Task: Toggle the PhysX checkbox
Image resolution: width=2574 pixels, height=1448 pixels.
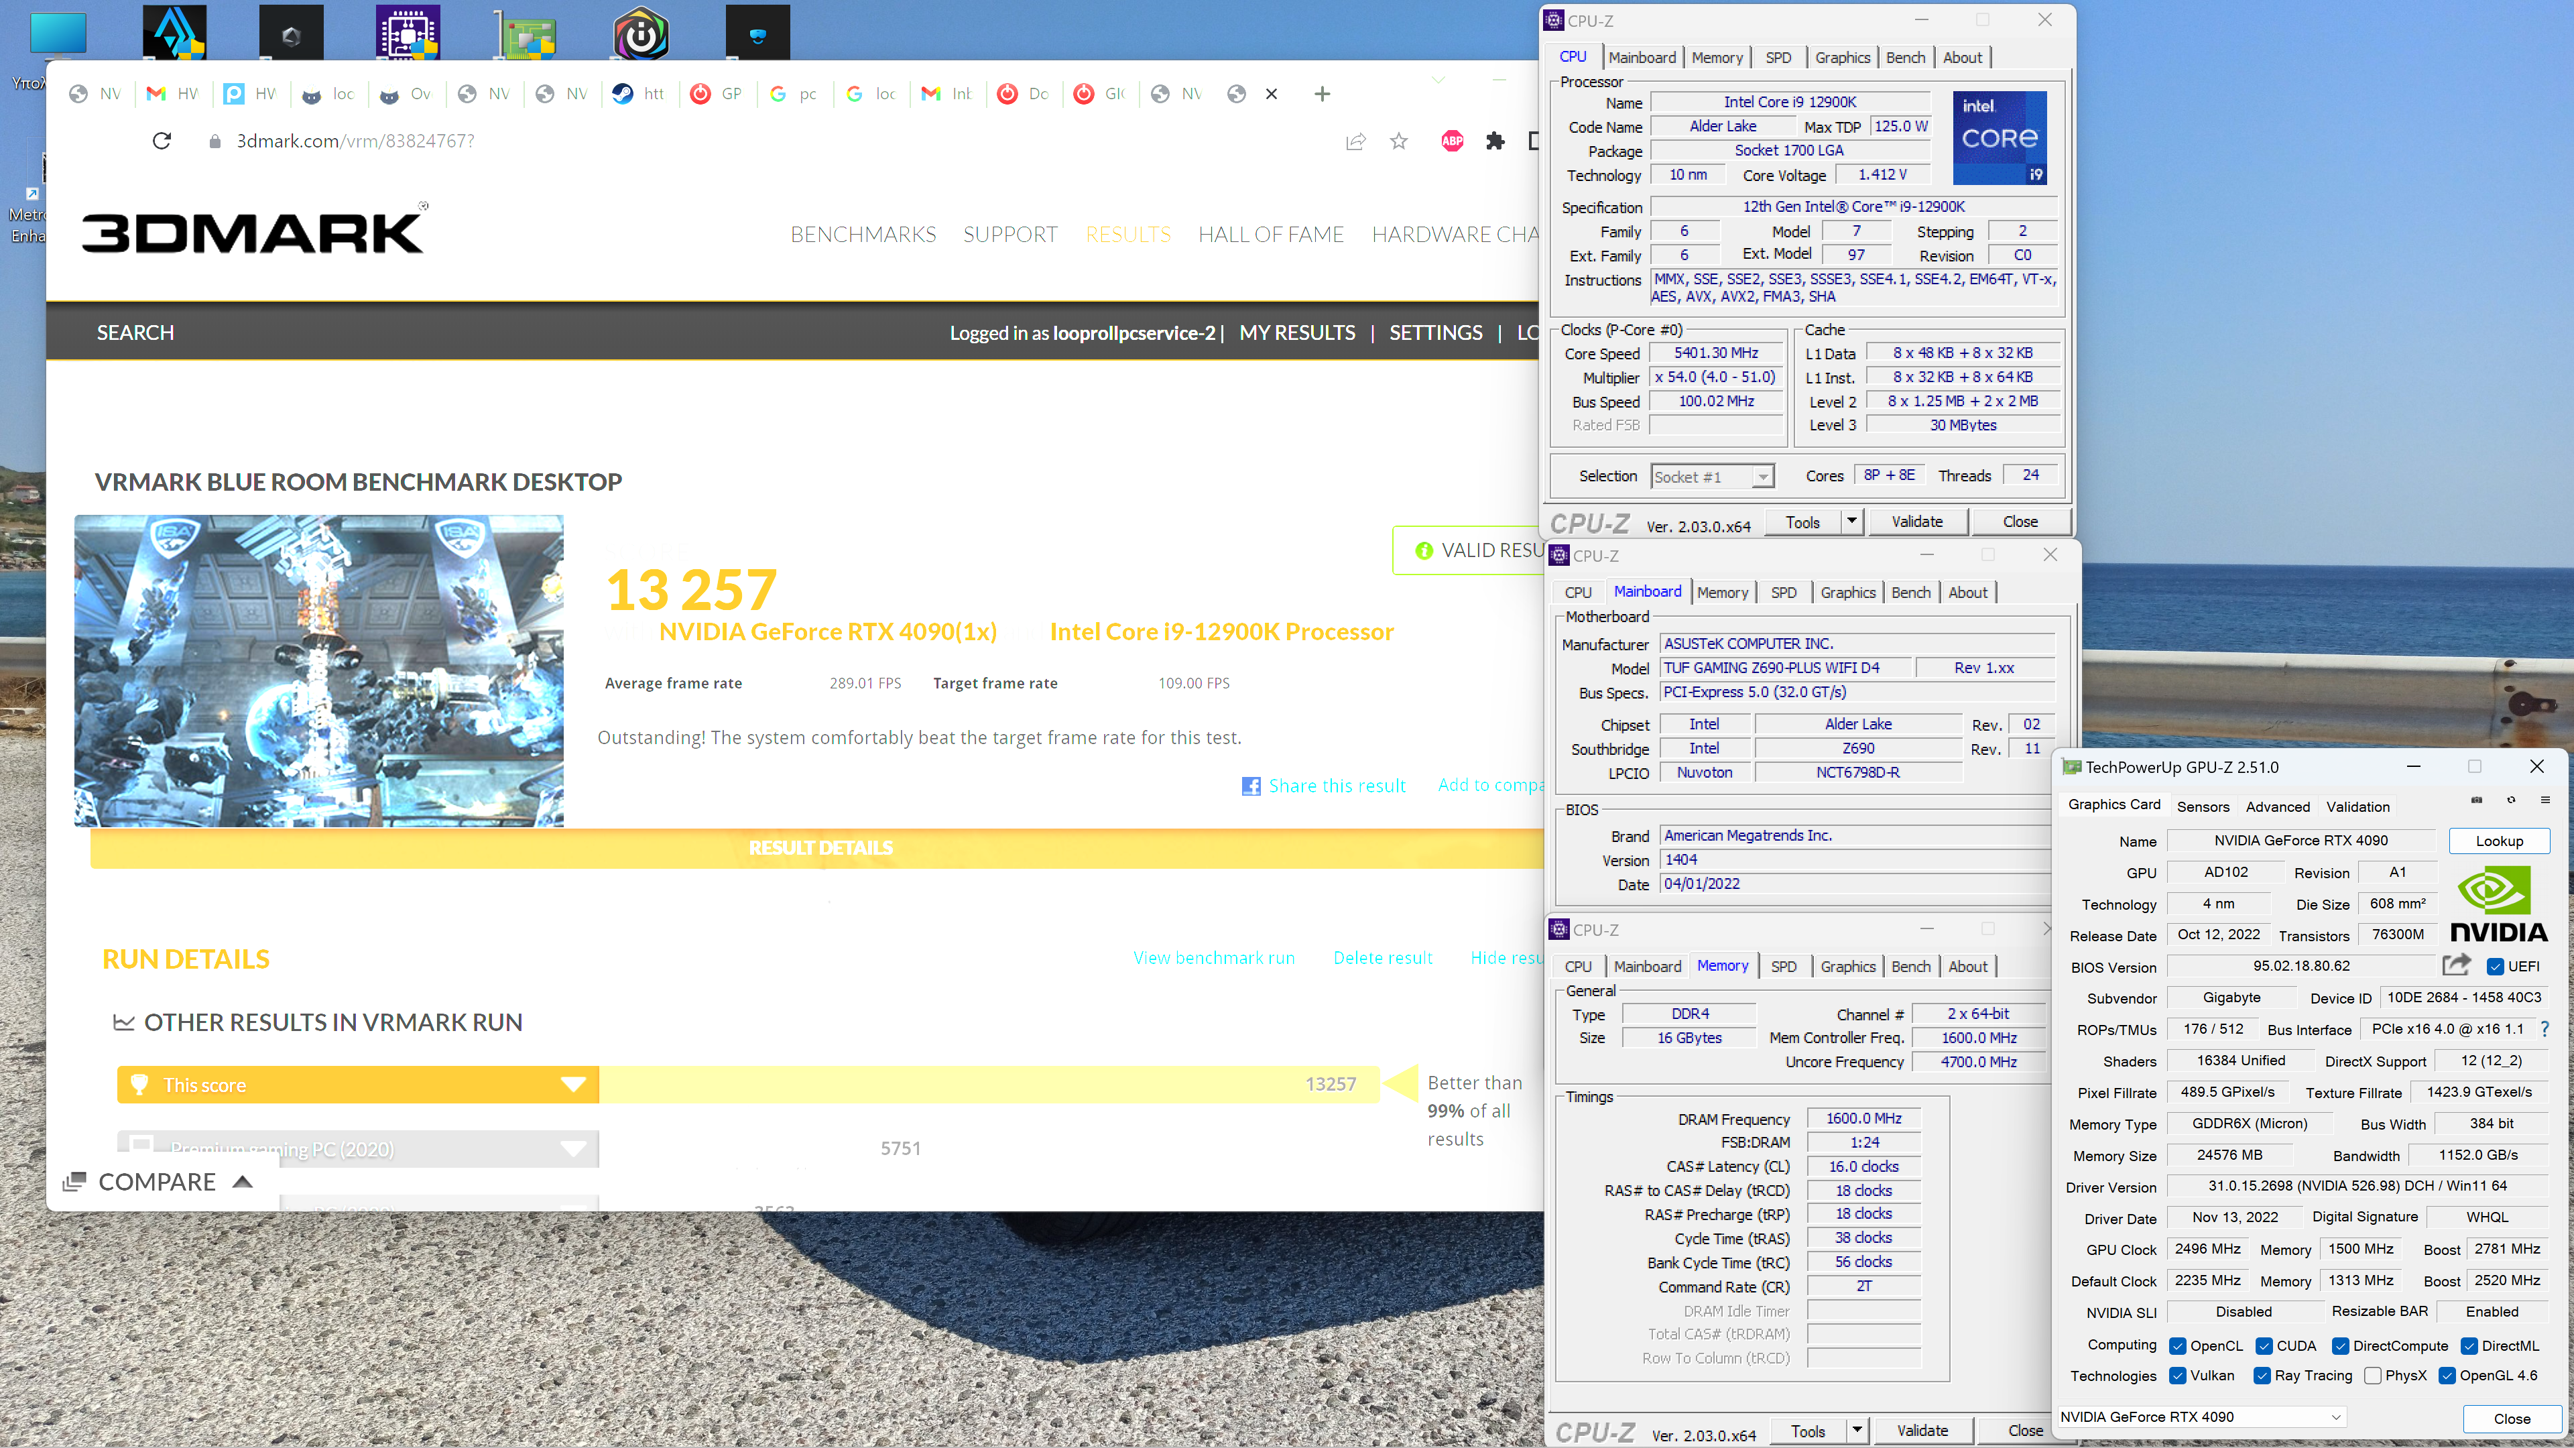Action: point(2372,1376)
